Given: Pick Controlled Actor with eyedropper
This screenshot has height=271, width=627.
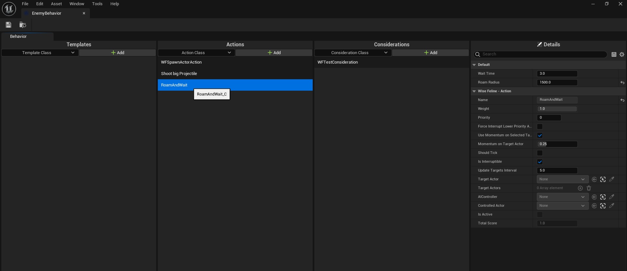Looking at the screenshot, I should click(x=612, y=205).
